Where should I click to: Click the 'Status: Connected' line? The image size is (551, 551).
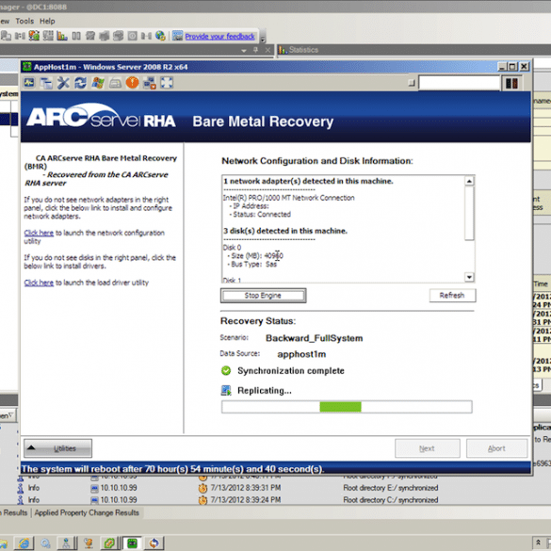tap(260, 215)
